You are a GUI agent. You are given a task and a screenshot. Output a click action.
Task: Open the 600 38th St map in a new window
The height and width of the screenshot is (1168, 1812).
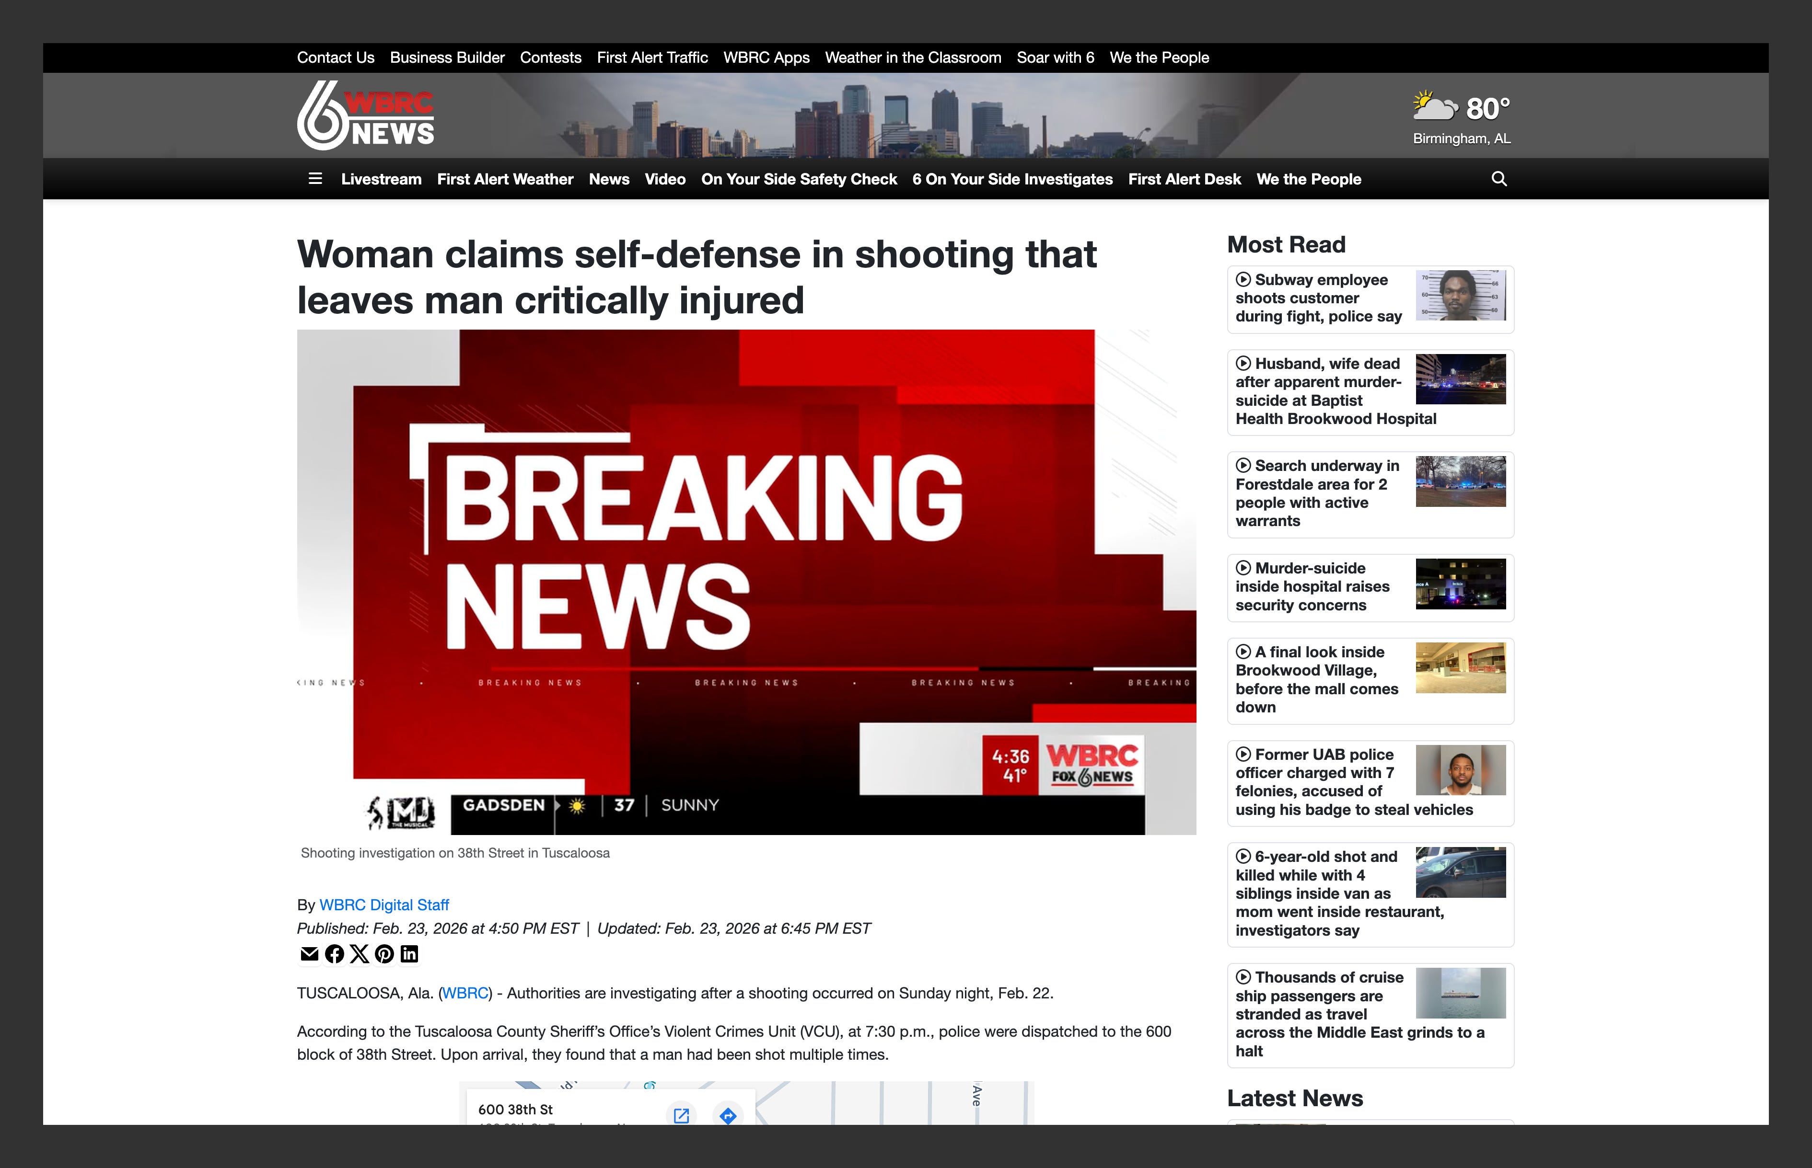[x=681, y=1115]
